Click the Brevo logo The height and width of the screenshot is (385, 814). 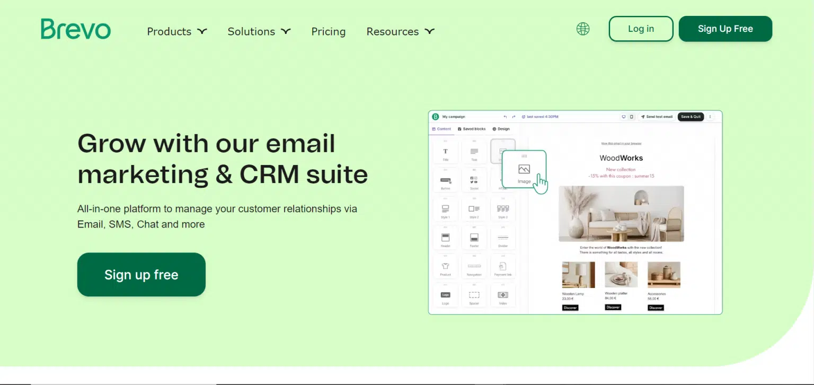76,29
